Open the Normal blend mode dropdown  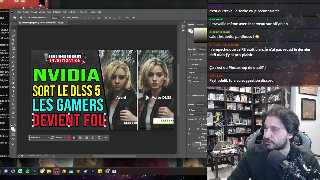coord(197,115)
